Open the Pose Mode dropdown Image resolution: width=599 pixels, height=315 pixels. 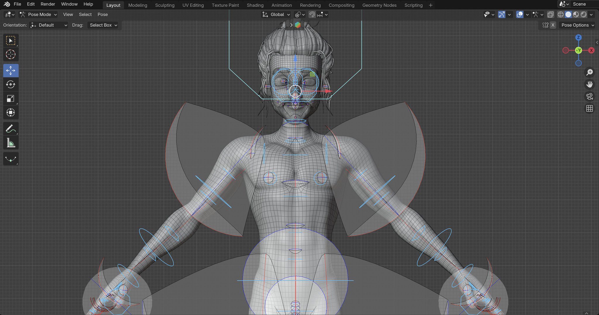[x=38, y=14]
